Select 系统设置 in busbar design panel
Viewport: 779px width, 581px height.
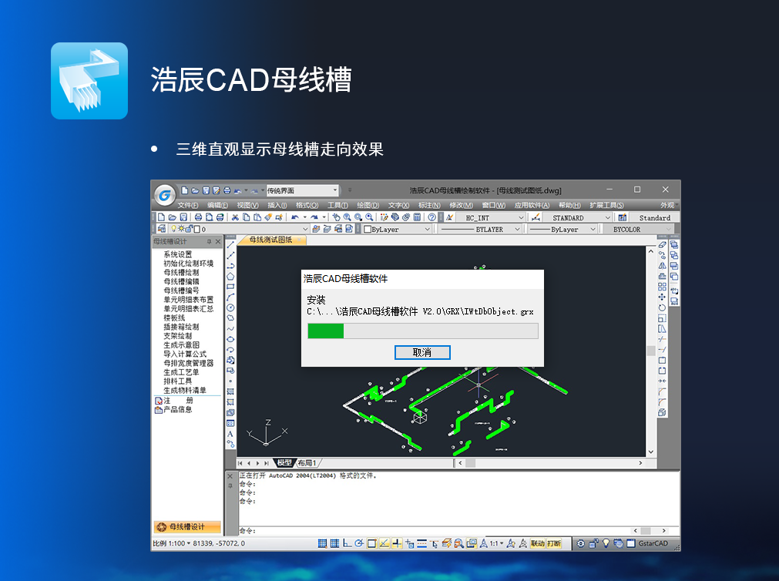[x=177, y=254]
